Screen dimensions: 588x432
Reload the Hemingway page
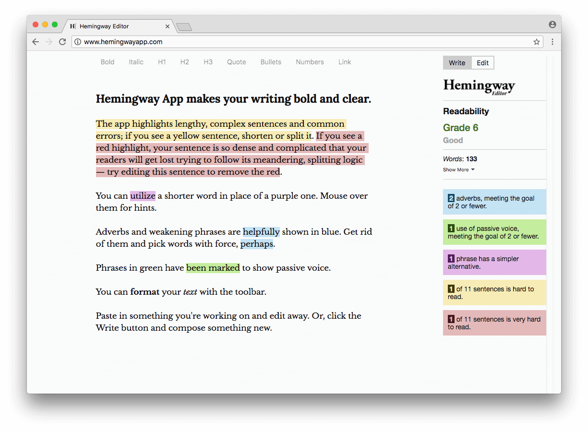tap(62, 42)
